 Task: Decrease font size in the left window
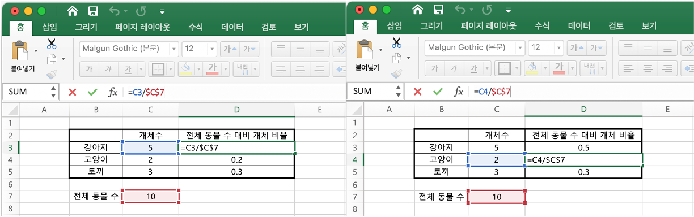coord(249,49)
